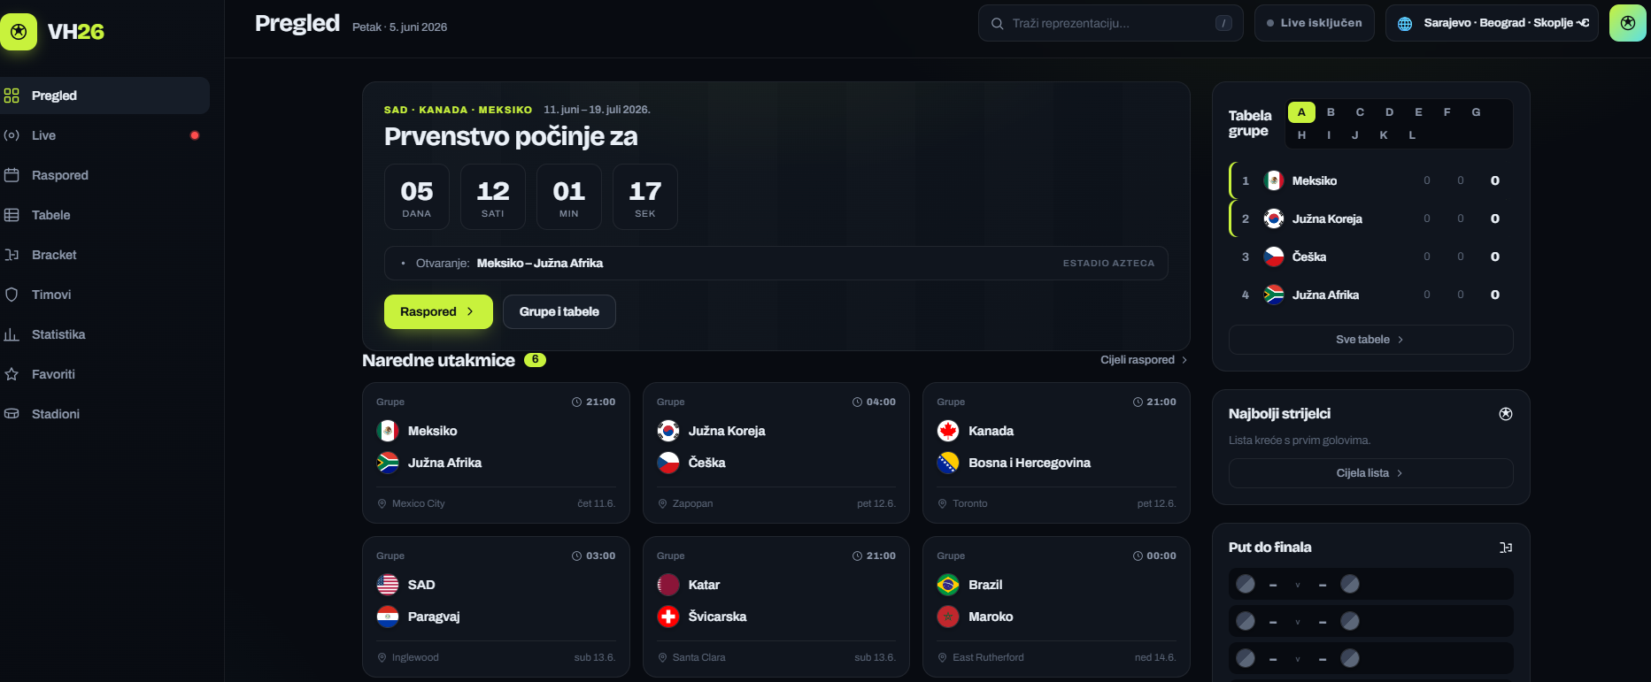Click the Statistika bar chart icon
The height and width of the screenshot is (682, 1651).
click(12, 334)
